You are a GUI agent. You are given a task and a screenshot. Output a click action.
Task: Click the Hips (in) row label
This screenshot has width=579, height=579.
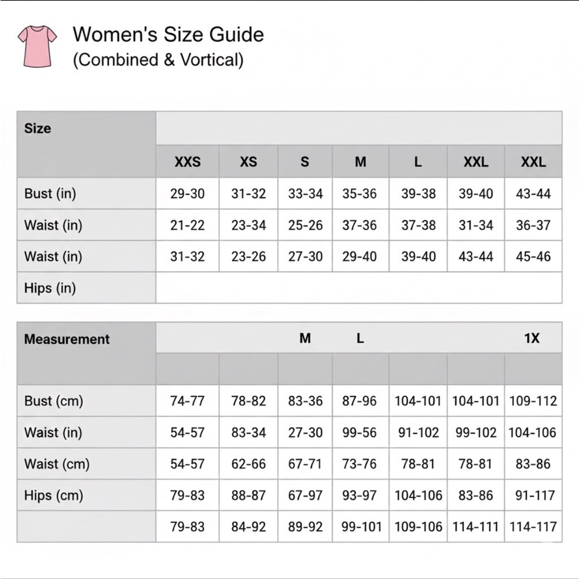click(50, 288)
